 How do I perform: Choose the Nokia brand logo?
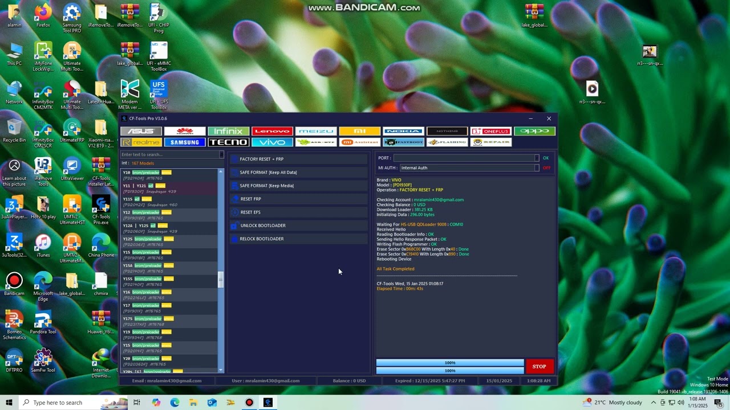tap(403, 131)
